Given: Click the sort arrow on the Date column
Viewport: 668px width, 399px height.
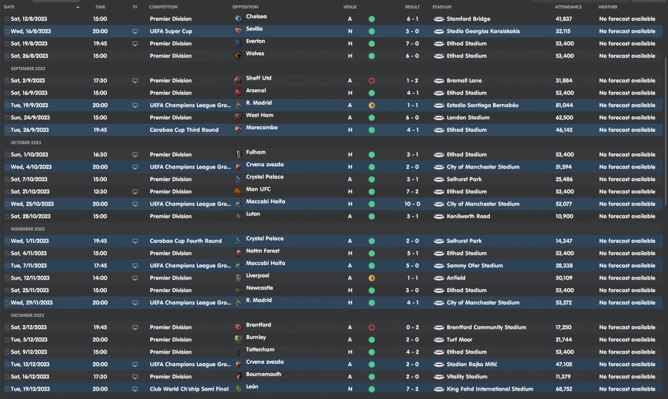Looking at the screenshot, I should 78,7.
